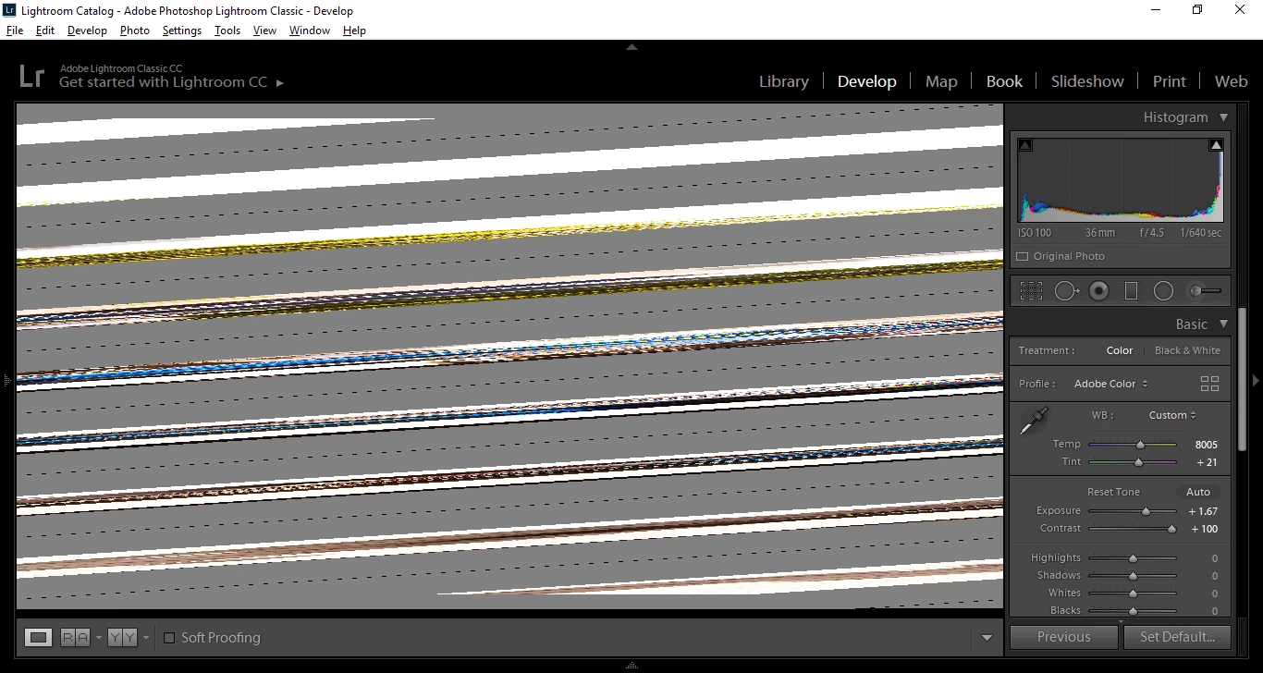The width and height of the screenshot is (1263, 673).
Task: Click the Tint slider handle
Action: coord(1138,462)
